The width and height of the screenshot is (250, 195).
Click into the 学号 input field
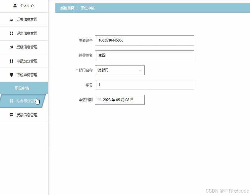click(x=145, y=85)
